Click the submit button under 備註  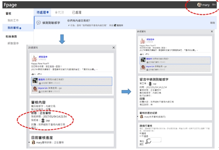pos(141,144)
